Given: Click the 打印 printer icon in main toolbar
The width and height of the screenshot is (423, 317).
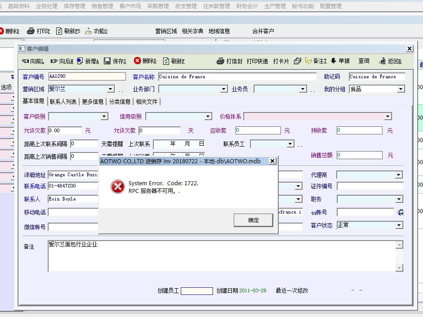Looking at the screenshot, I should pos(31,31).
